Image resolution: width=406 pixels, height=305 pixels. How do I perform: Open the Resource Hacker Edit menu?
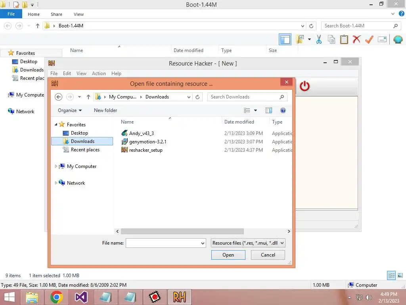point(67,73)
